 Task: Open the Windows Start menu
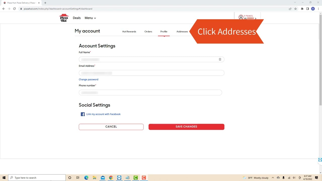pyautogui.click(x=4, y=178)
